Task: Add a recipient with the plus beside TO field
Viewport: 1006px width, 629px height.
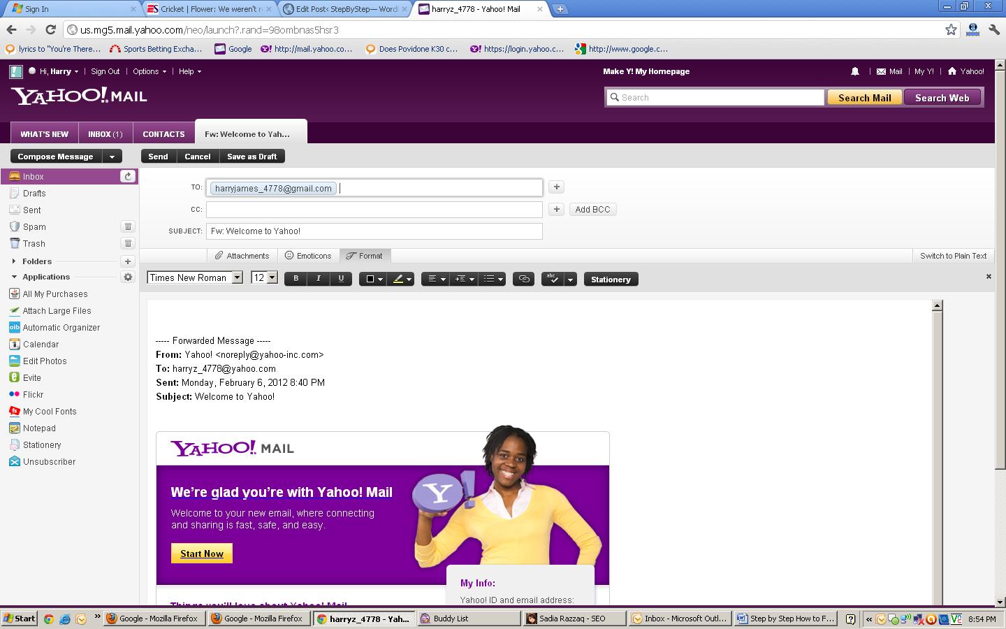Action: click(556, 187)
